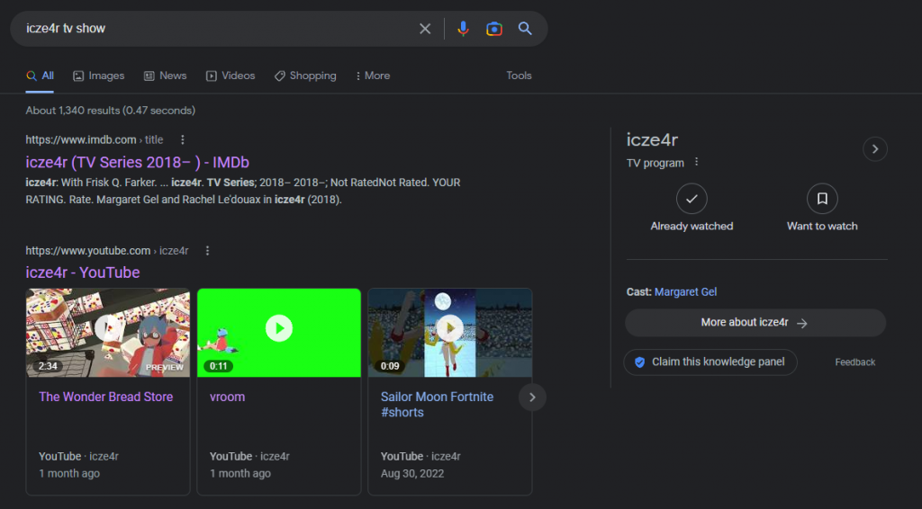Switch to Shopping tab
This screenshot has height=509, width=922.
pyautogui.click(x=305, y=76)
